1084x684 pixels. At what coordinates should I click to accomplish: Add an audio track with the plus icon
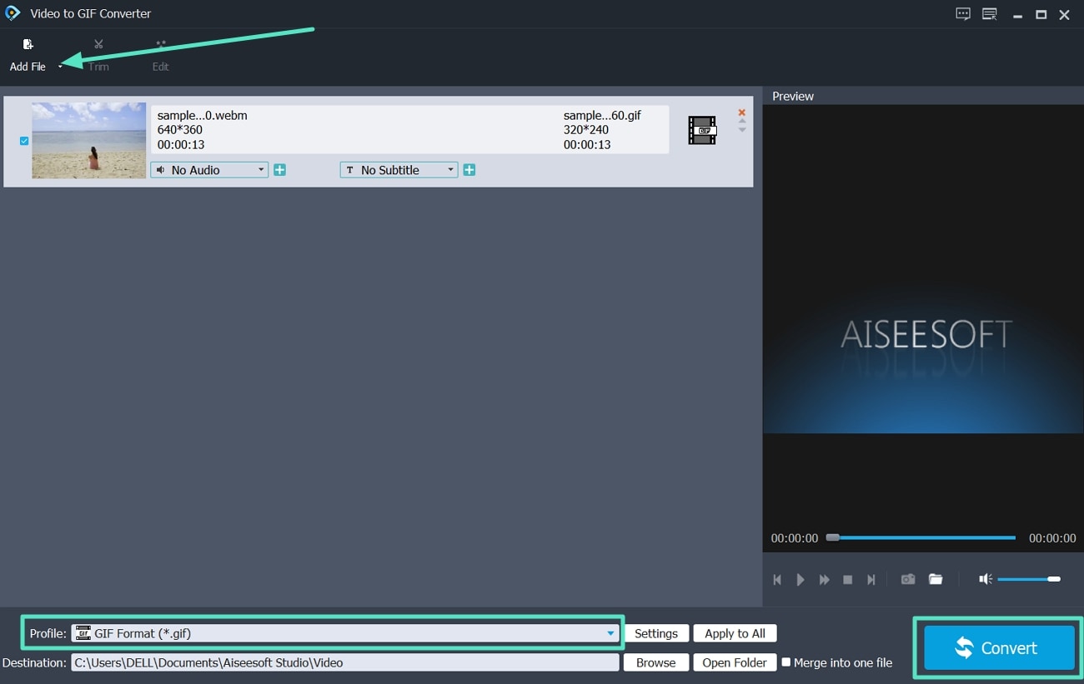click(x=280, y=170)
